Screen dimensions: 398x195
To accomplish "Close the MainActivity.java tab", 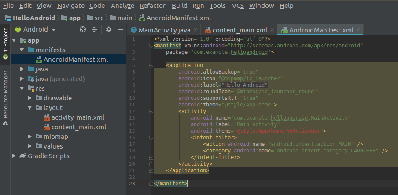I will point(195,30).
